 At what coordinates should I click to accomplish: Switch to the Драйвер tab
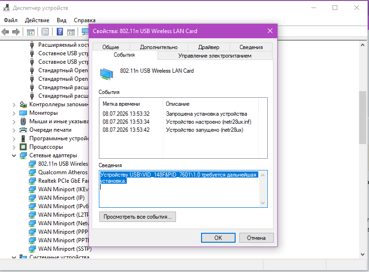[209, 47]
